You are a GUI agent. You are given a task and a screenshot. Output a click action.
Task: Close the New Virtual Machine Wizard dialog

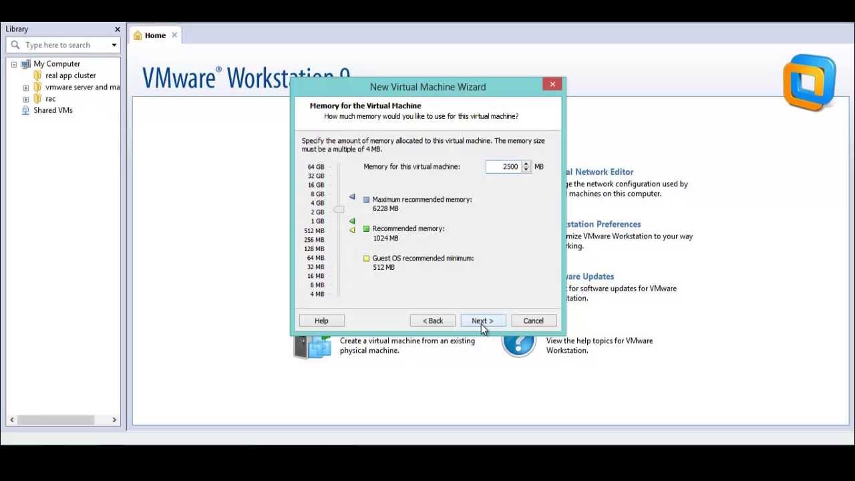coord(552,84)
